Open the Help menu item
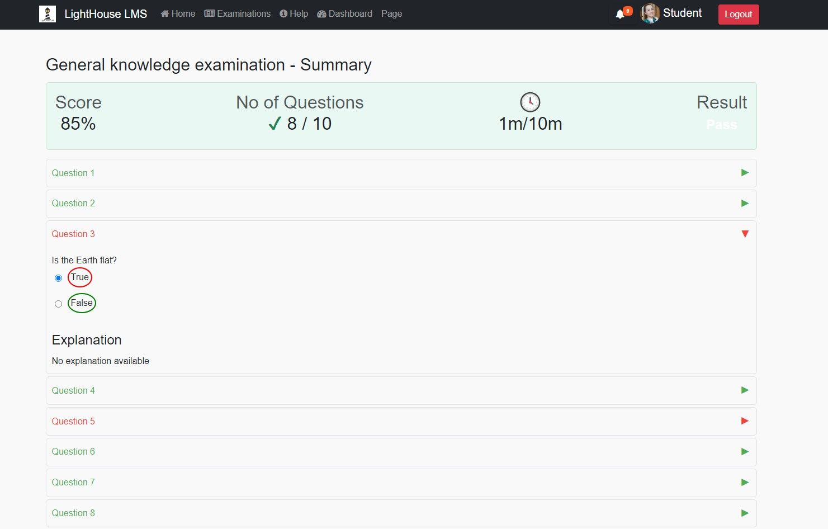Image resolution: width=828 pixels, height=529 pixels. point(294,14)
